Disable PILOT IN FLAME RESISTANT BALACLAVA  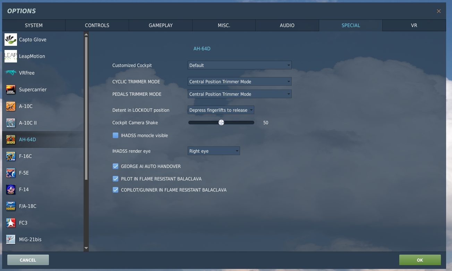click(116, 179)
